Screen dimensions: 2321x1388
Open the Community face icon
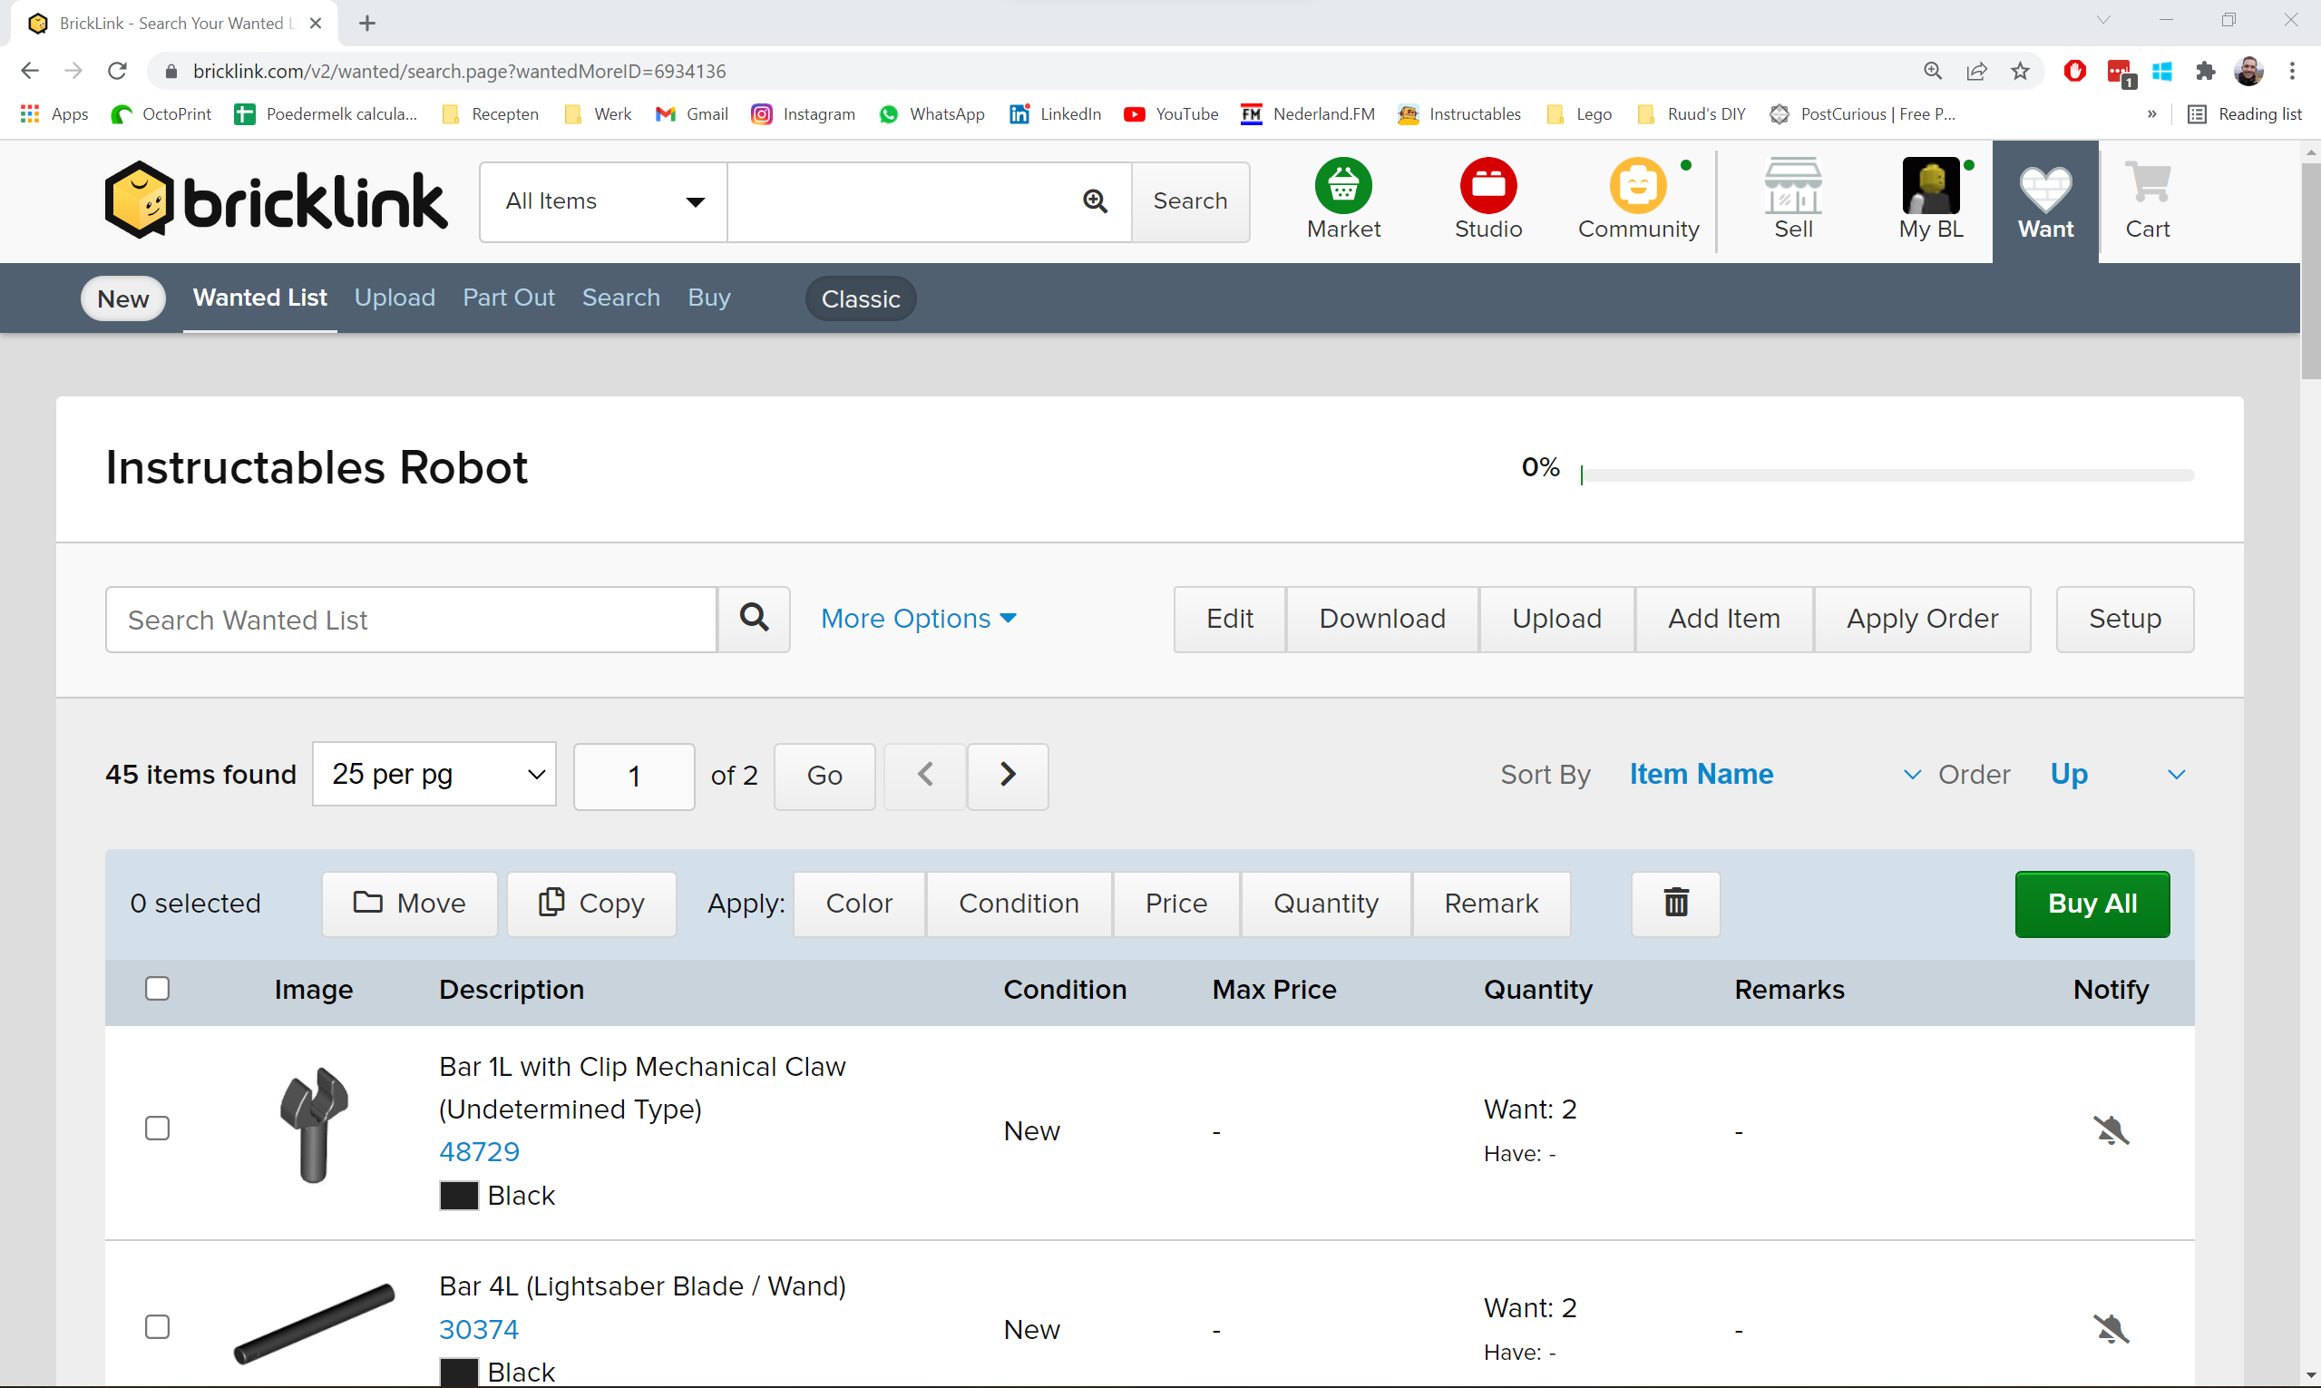[x=1636, y=186]
